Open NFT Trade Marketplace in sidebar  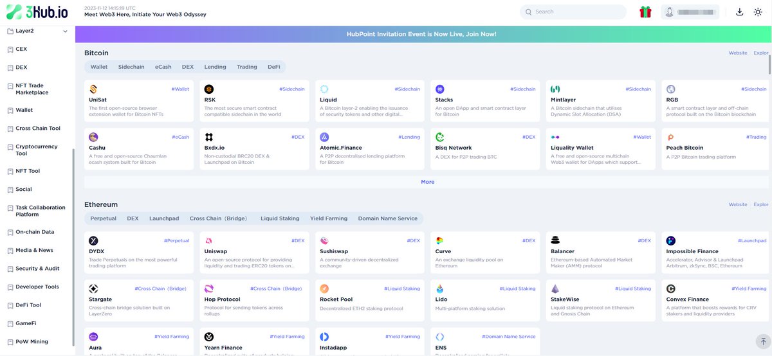click(x=32, y=89)
